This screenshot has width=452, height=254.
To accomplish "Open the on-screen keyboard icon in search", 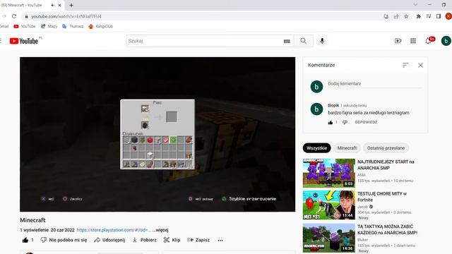I will coord(287,41).
